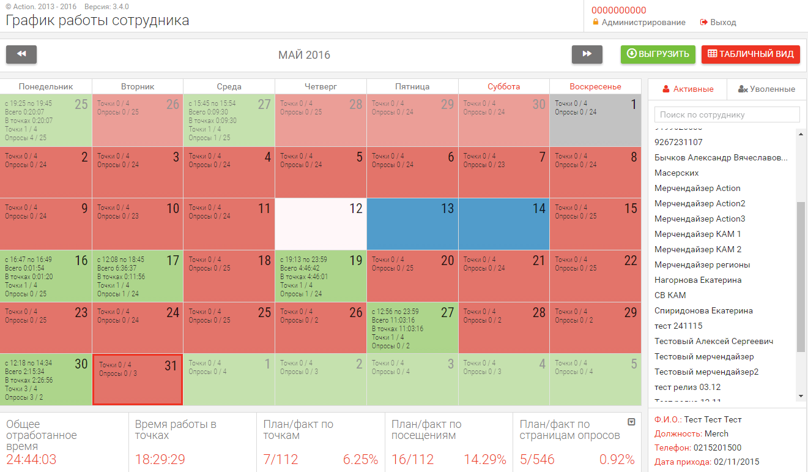Select employee Бычков Александр Вячеславович

point(721,157)
